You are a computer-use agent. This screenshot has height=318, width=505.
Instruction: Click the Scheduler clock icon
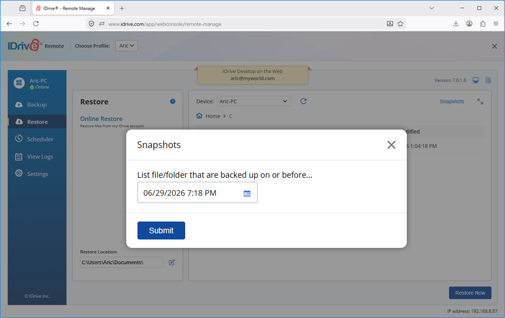click(19, 139)
